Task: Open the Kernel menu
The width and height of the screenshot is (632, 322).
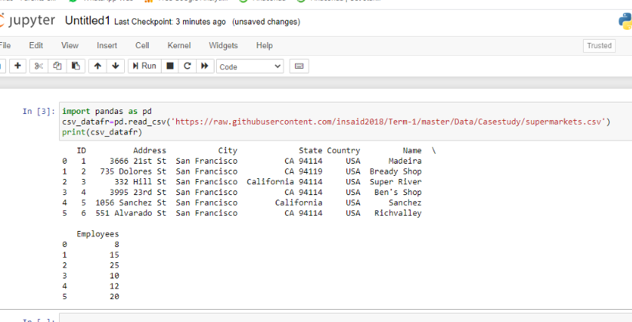Action: click(179, 45)
